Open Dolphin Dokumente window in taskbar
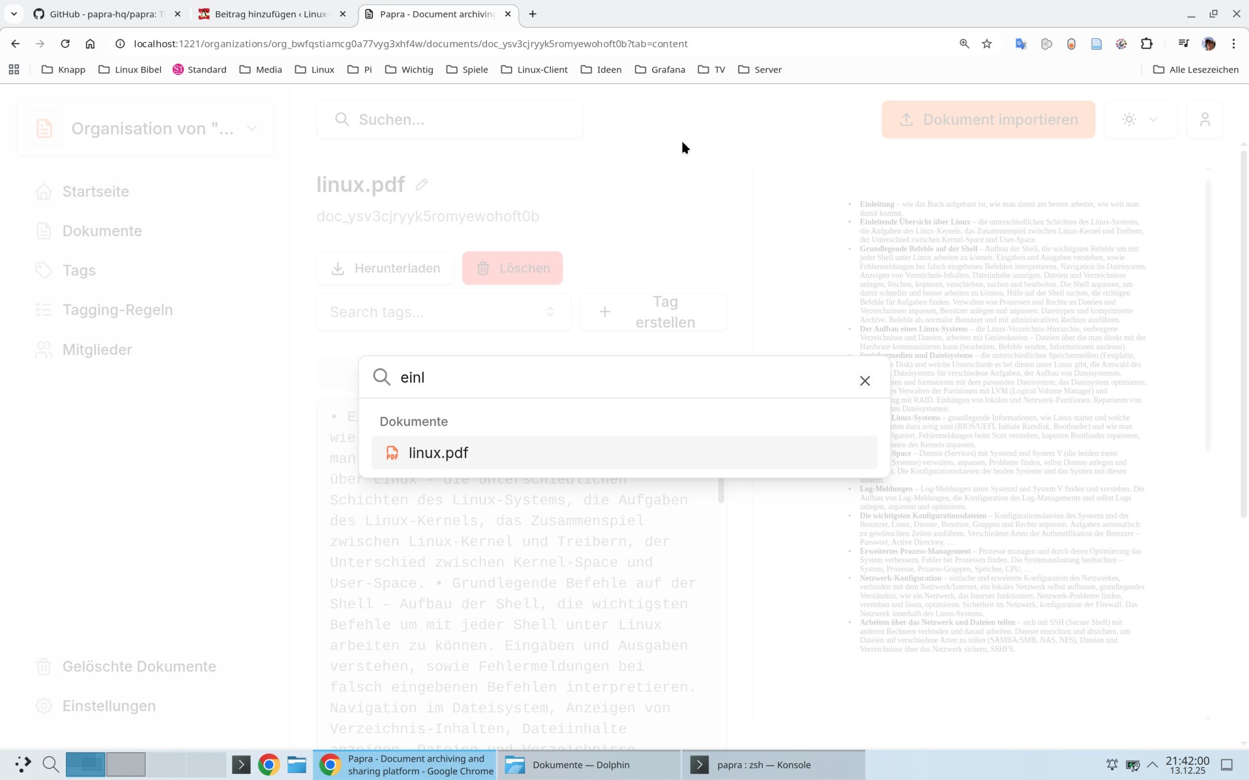The height and width of the screenshot is (780, 1249). point(581,764)
